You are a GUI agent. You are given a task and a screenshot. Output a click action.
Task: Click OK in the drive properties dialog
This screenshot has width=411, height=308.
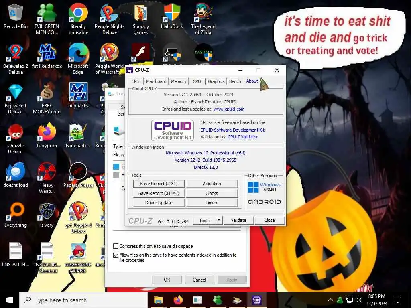(167, 280)
